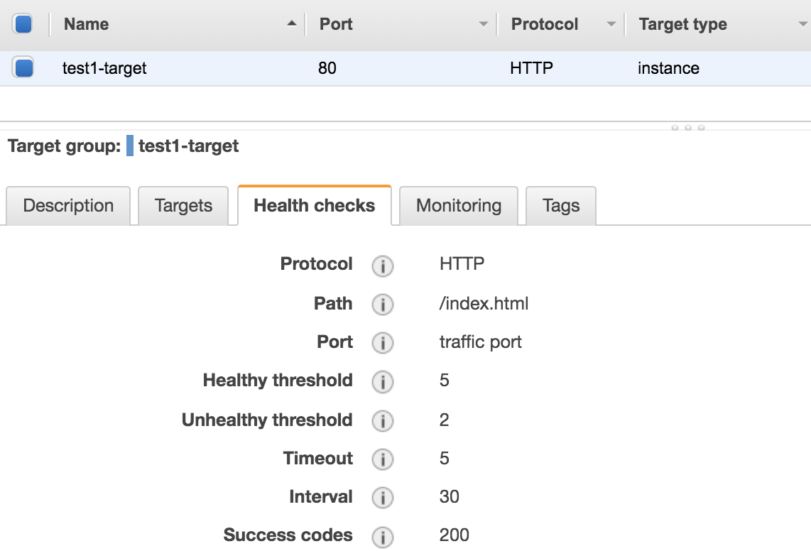Sort by Name column arrow
The width and height of the screenshot is (811, 551).
[x=292, y=23]
